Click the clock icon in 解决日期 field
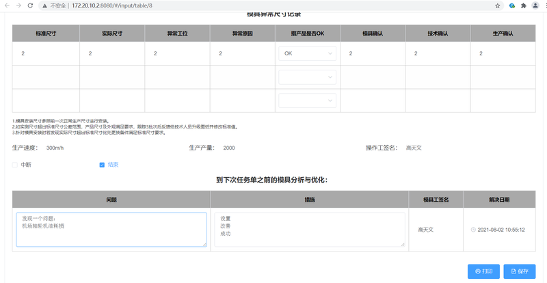The height and width of the screenshot is (283, 547). pos(473,230)
